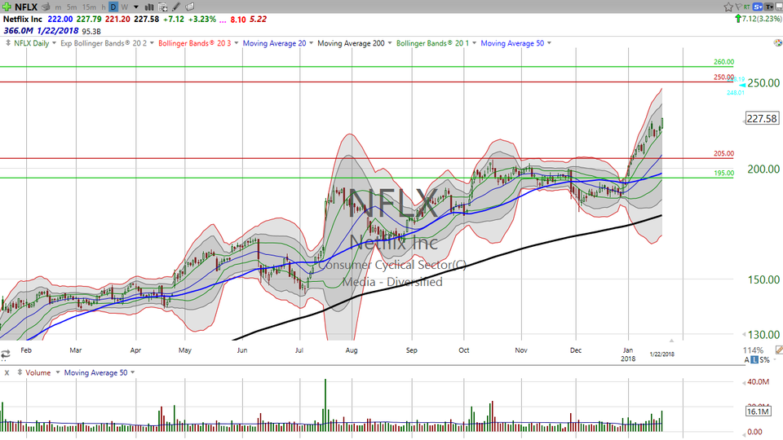Screen dimensions: 783x440
Task: Select the 5m time frame
Action: click(72, 7)
